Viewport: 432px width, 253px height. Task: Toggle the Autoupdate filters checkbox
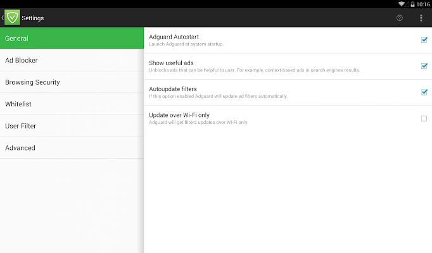tap(424, 92)
